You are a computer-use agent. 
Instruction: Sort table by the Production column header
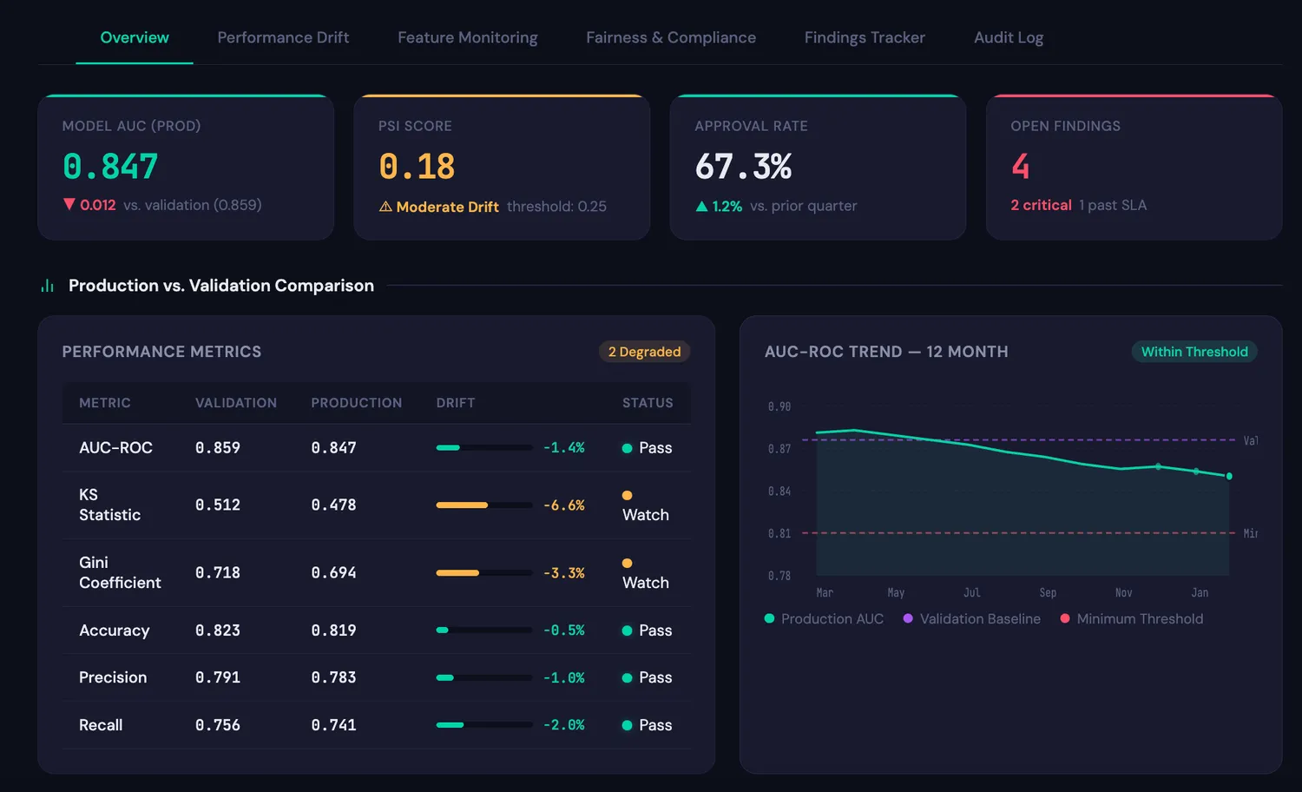click(356, 403)
